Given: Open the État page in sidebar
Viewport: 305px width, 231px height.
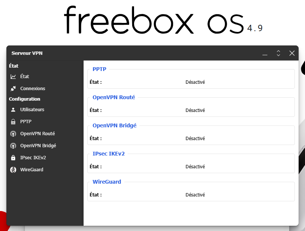Looking at the screenshot, I should point(45,77).
